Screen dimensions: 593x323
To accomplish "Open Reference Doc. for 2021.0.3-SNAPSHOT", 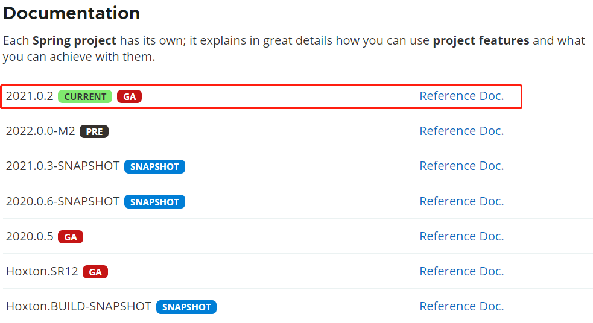I will [461, 166].
